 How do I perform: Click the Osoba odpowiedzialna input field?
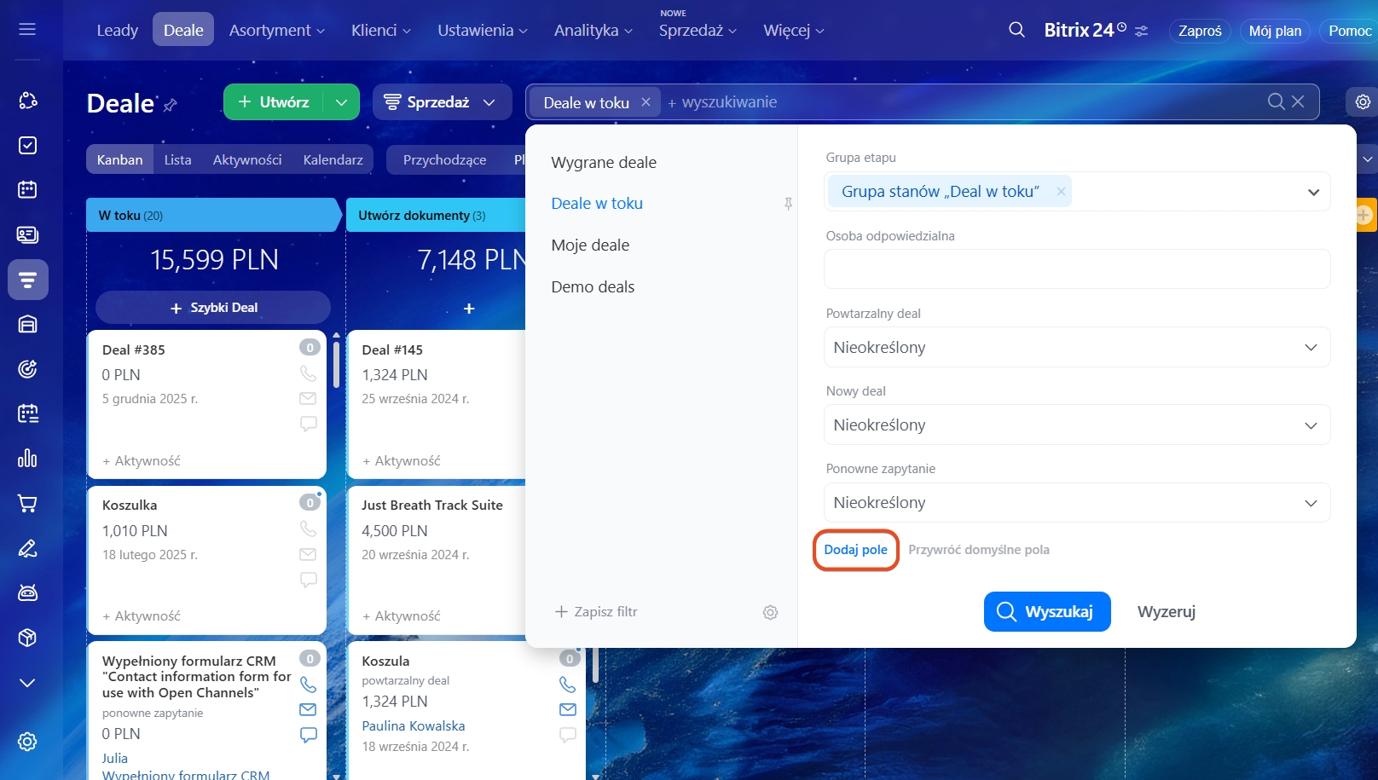tap(1076, 269)
